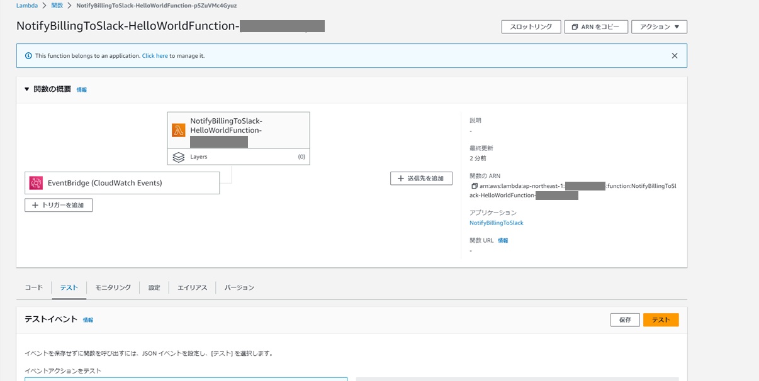This screenshot has height=381, width=759.
Task: Click the イベントアクションをテスト label
Action: tap(63, 371)
